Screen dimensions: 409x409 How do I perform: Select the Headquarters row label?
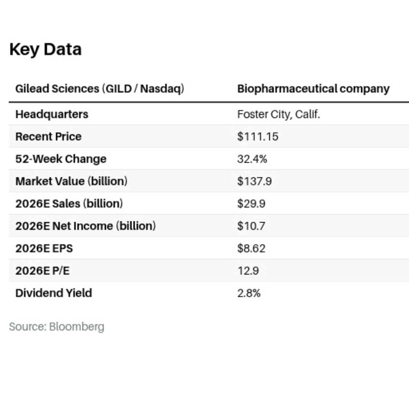coord(52,114)
